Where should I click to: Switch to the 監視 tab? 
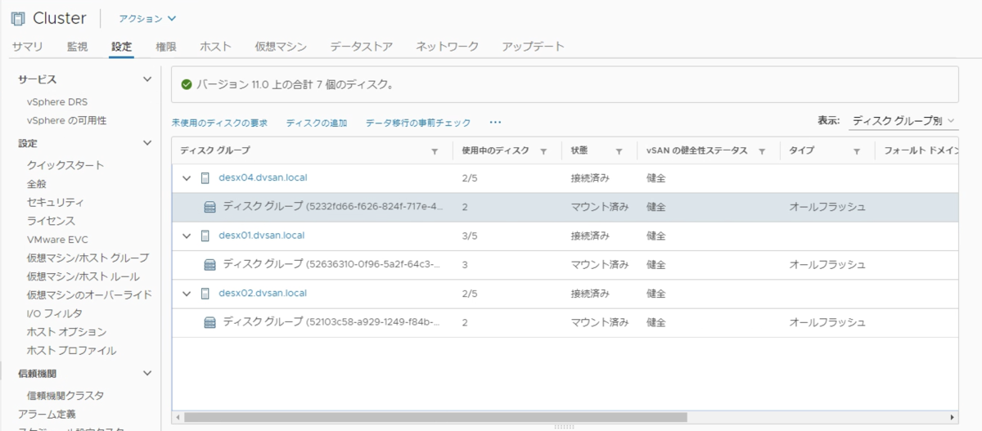click(x=78, y=47)
